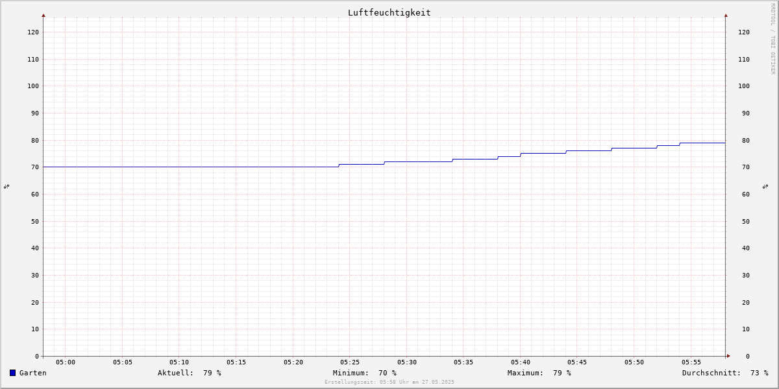Click the % unit label on right axis

(765, 186)
